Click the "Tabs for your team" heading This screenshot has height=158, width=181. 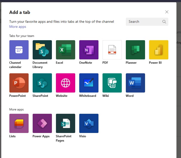22,36
